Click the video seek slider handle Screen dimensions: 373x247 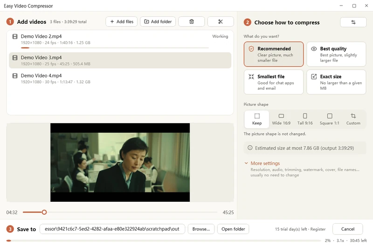[x=44, y=212]
